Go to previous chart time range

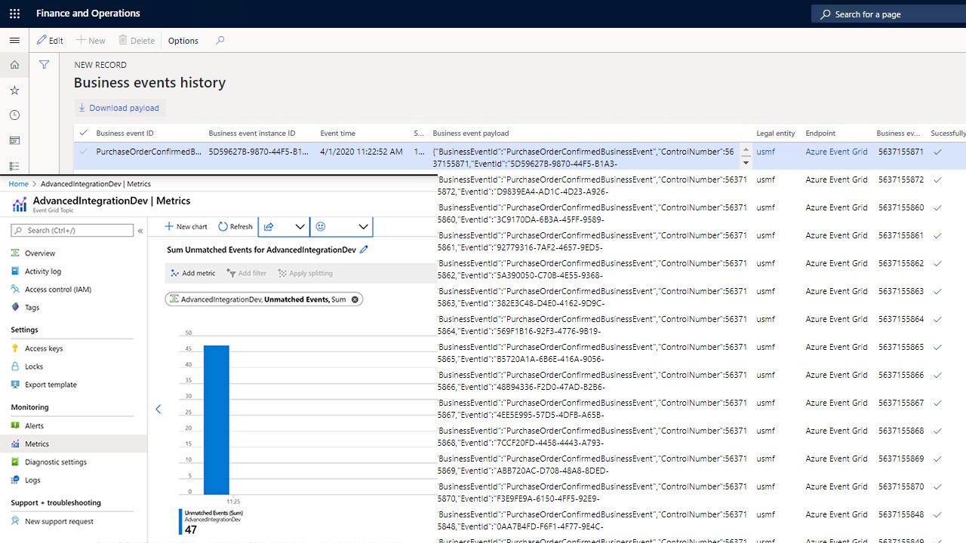[158, 410]
